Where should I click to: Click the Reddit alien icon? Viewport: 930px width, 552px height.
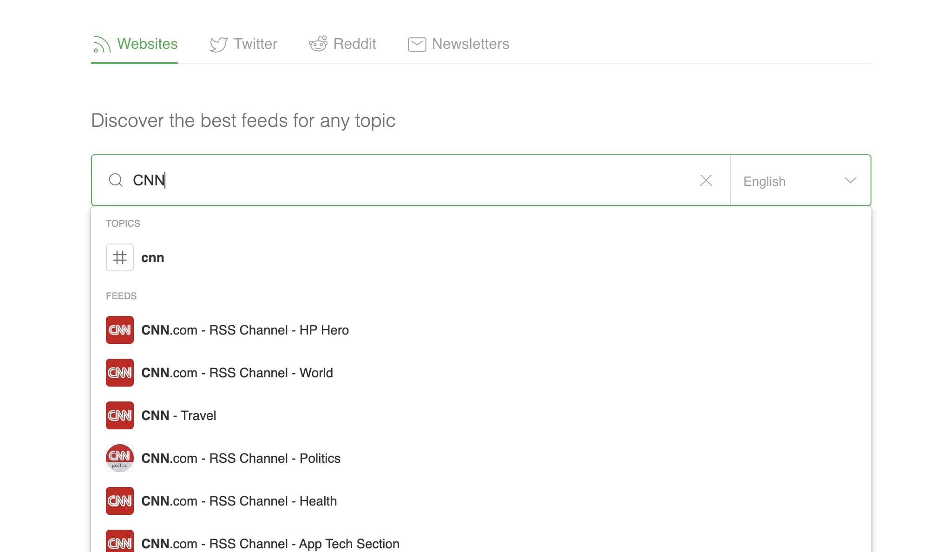coord(318,44)
